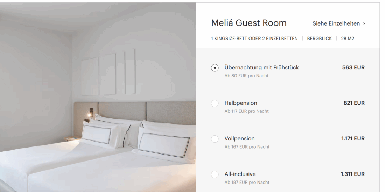Click the 28 M2 room size label
The image size is (385, 192).
pyautogui.click(x=348, y=39)
